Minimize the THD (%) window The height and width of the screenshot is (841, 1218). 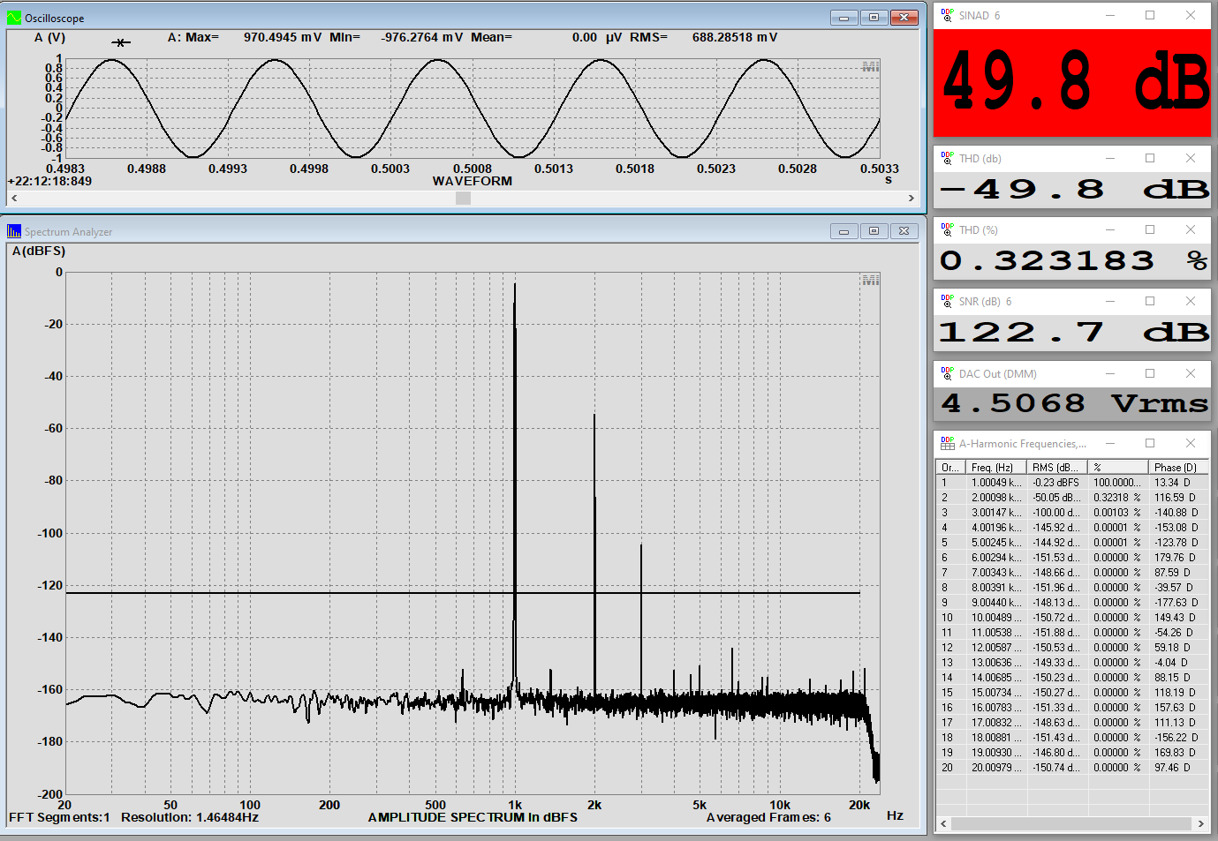(1110, 229)
